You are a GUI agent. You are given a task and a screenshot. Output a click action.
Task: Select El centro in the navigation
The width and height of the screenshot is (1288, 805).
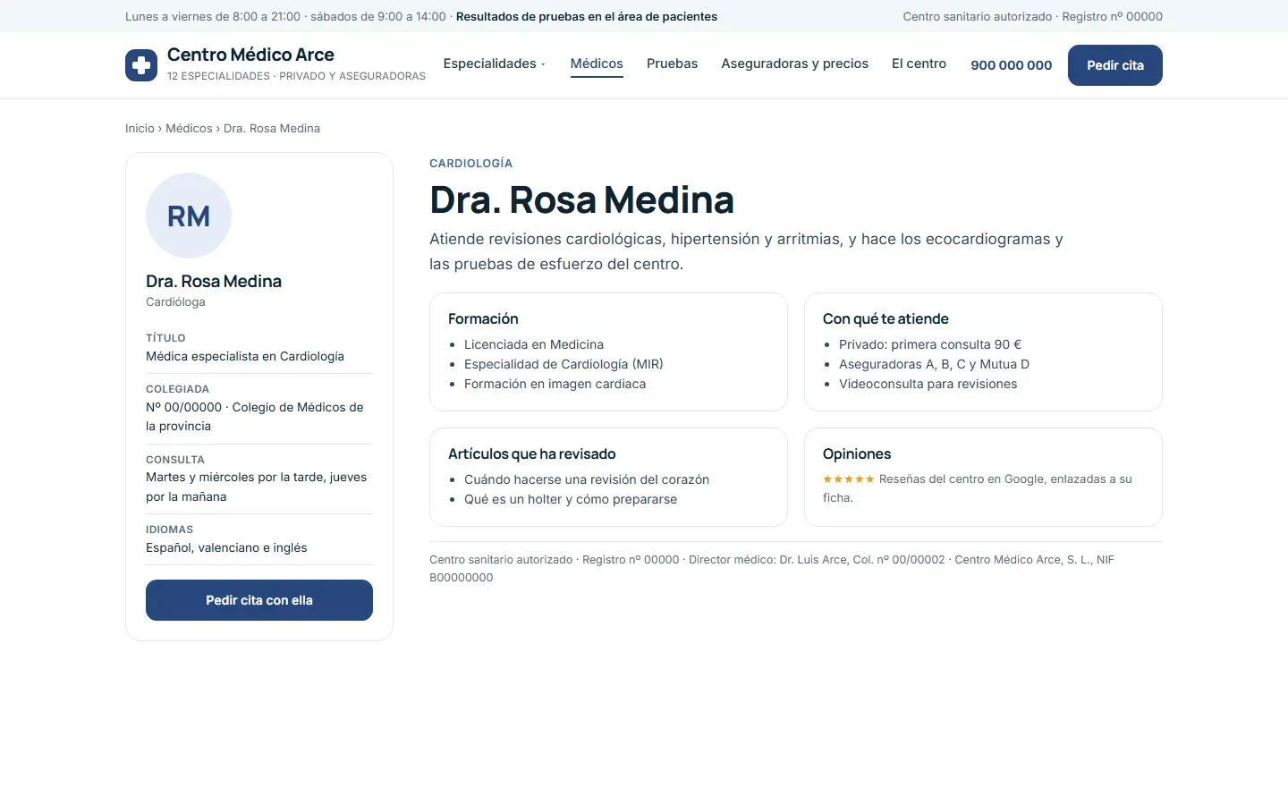pos(919,64)
